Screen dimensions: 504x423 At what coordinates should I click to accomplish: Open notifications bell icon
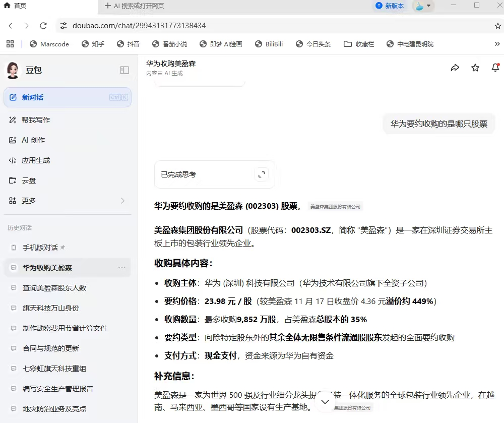(495, 68)
